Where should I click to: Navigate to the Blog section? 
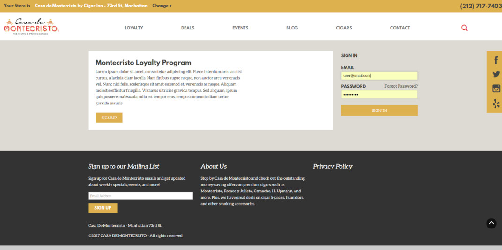(292, 28)
